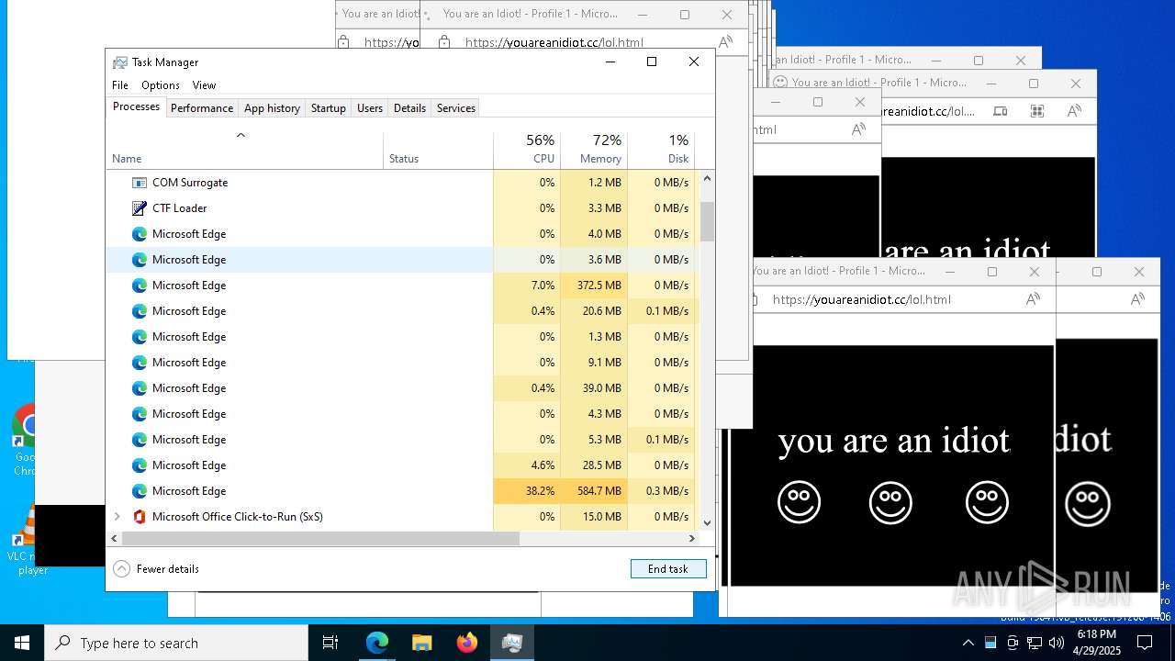Open the notification center

(x=1145, y=643)
